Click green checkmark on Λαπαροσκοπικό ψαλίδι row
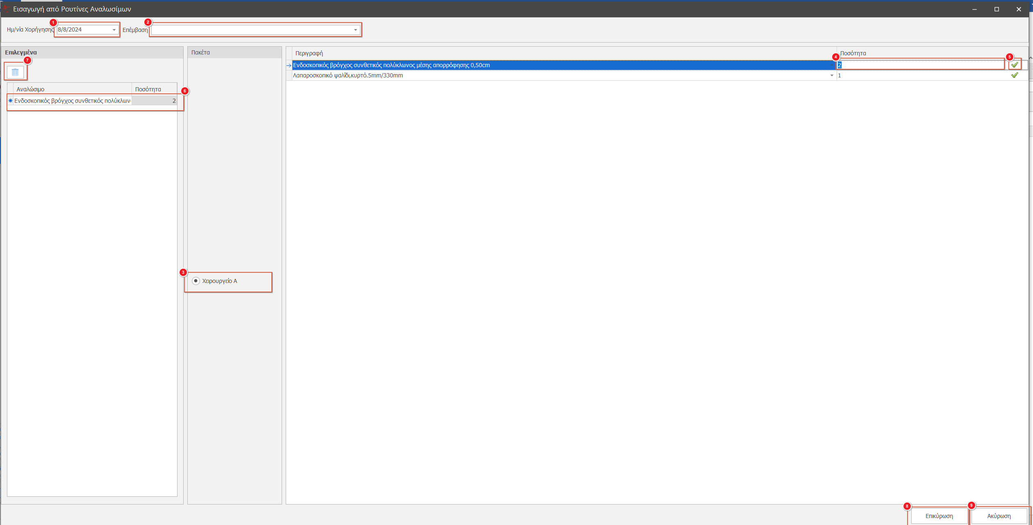 coord(1014,75)
